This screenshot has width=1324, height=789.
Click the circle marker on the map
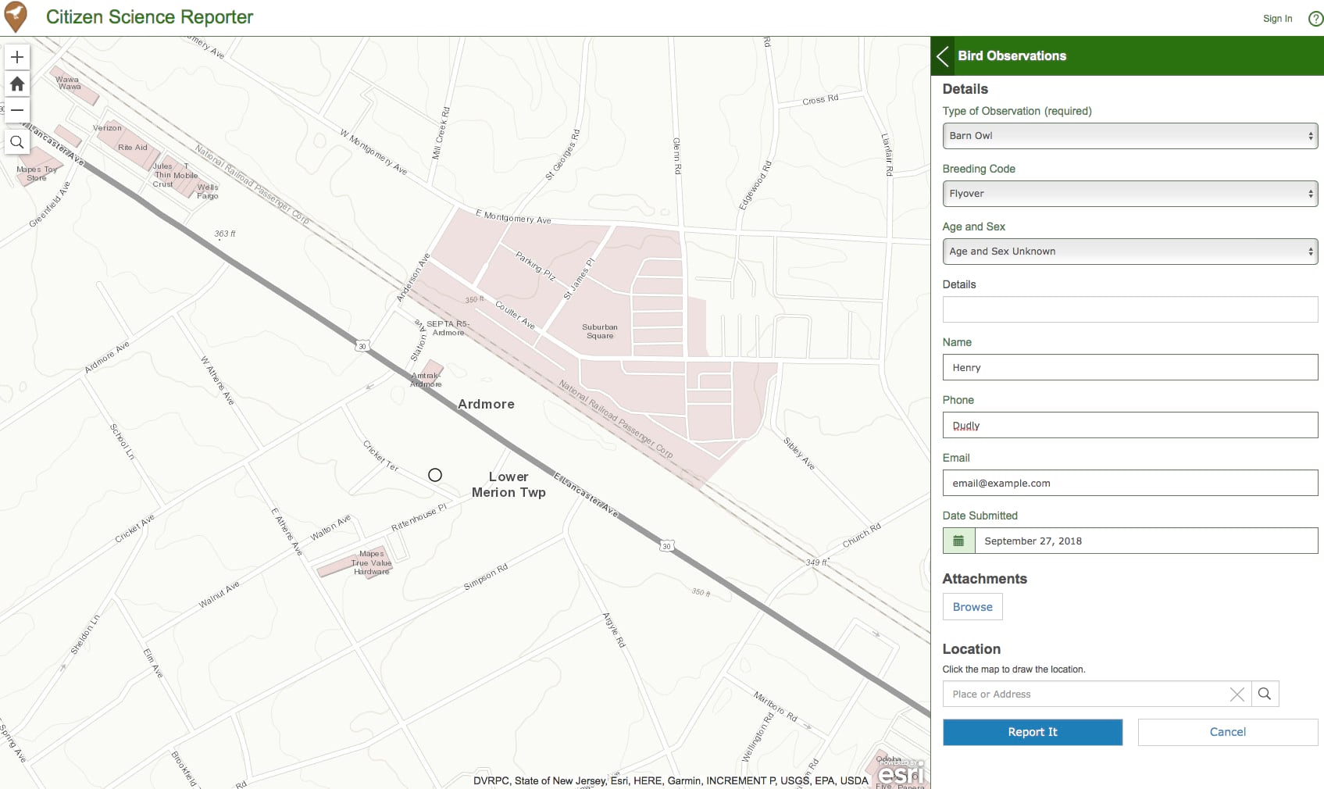tap(435, 475)
